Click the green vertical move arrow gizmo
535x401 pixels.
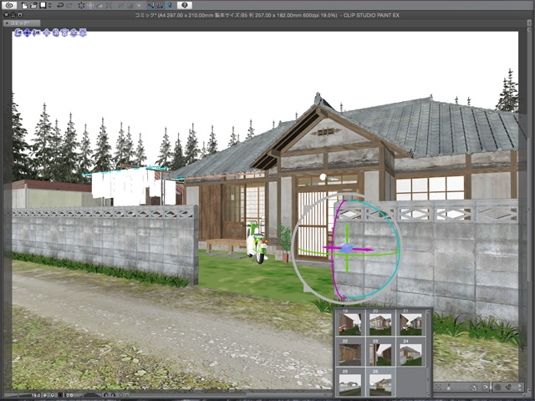point(347,231)
